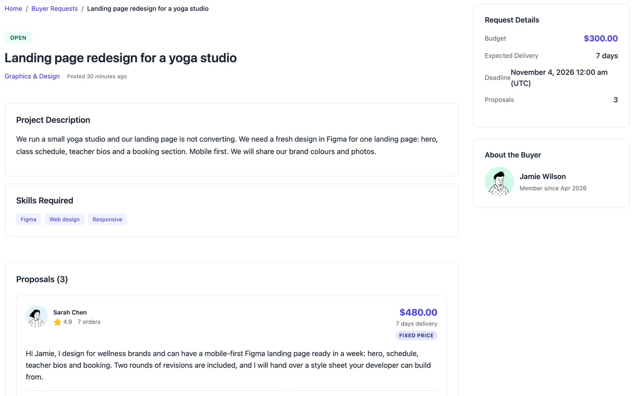Image resolution: width=634 pixels, height=396 pixels.
Task: Click Jamie Wilson's avatar image
Action: tap(499, 182)
